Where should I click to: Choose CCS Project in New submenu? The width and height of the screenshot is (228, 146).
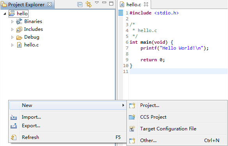(x=177, y=117)
